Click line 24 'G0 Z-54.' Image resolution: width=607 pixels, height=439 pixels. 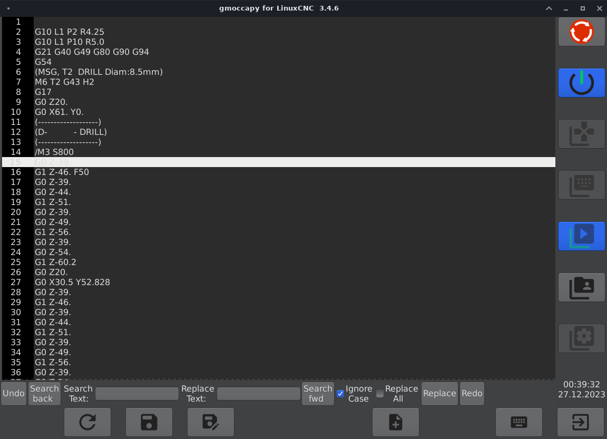pos(53,252)
